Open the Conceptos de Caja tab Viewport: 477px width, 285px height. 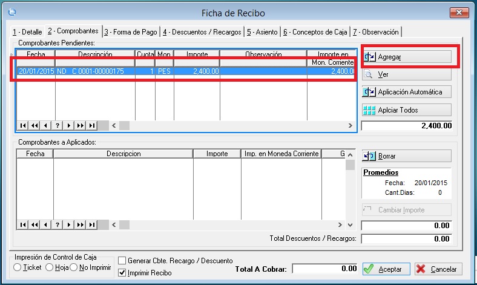pyautogui.click(x=316, y=31)
